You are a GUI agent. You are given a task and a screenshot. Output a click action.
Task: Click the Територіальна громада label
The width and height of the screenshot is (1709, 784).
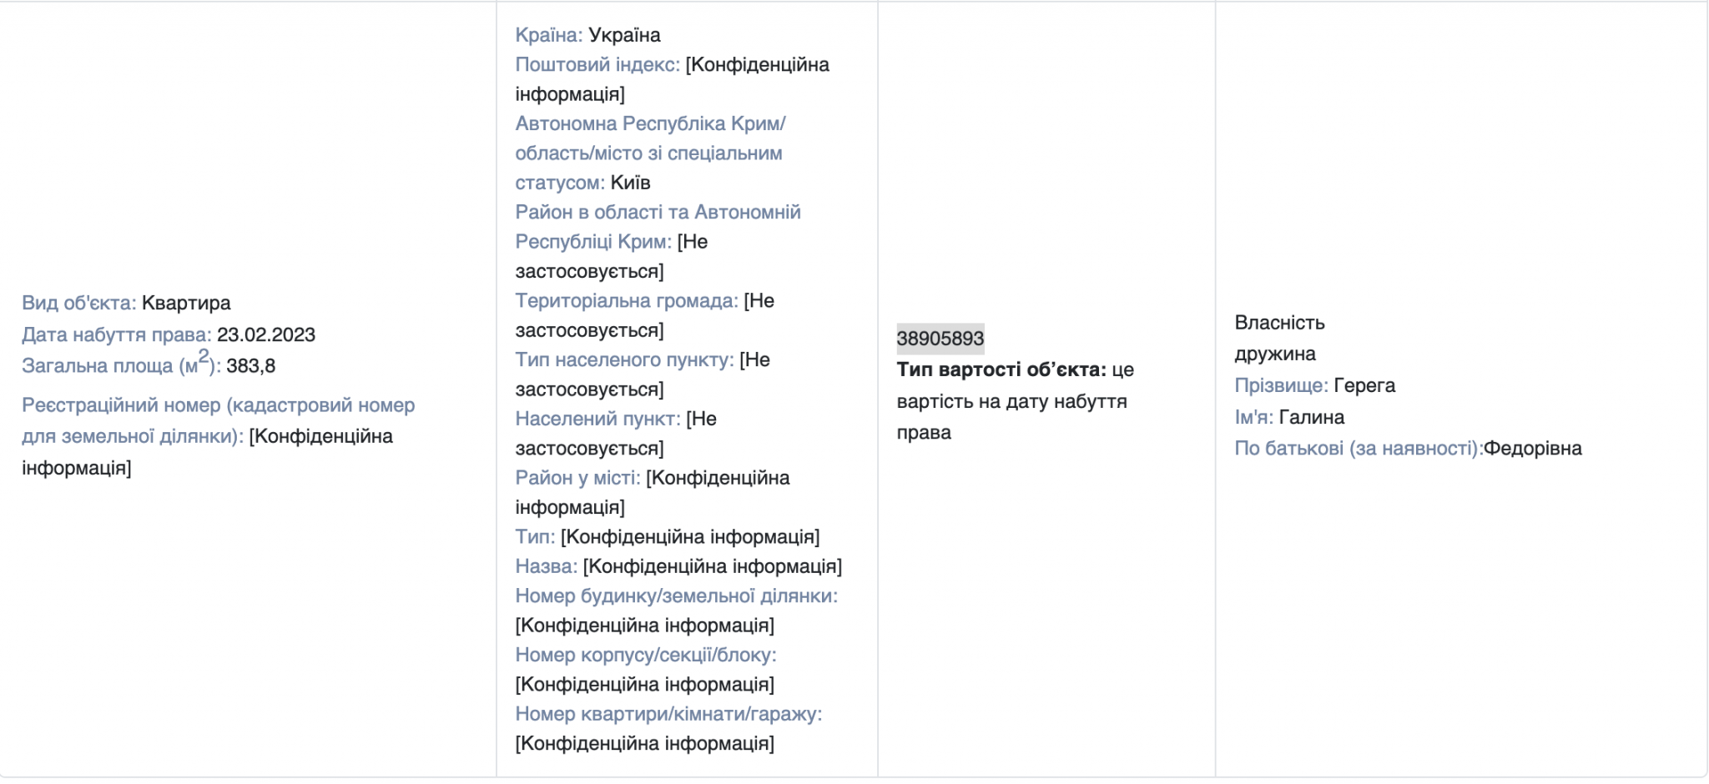(x=626, y=301)
